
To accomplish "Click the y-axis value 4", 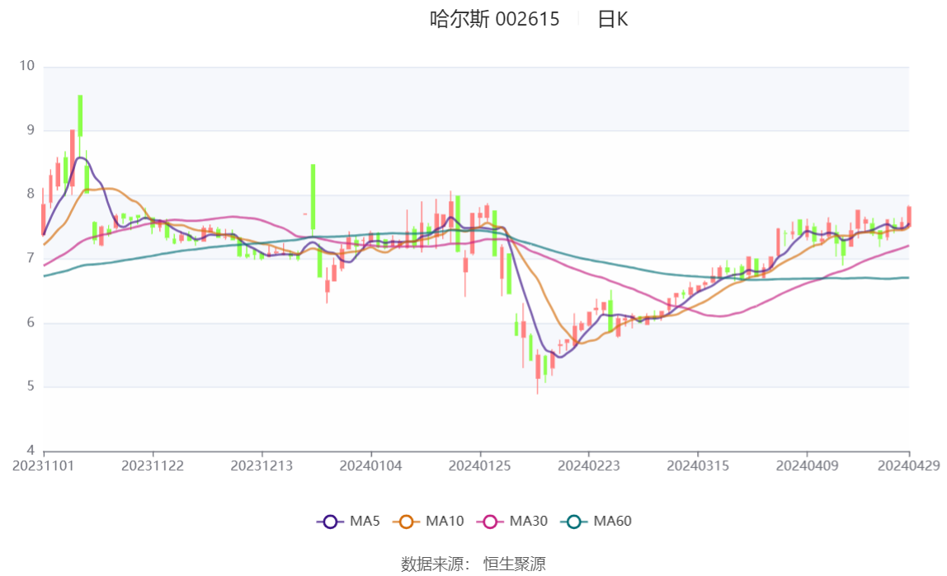I will click(x=31, y=450).
